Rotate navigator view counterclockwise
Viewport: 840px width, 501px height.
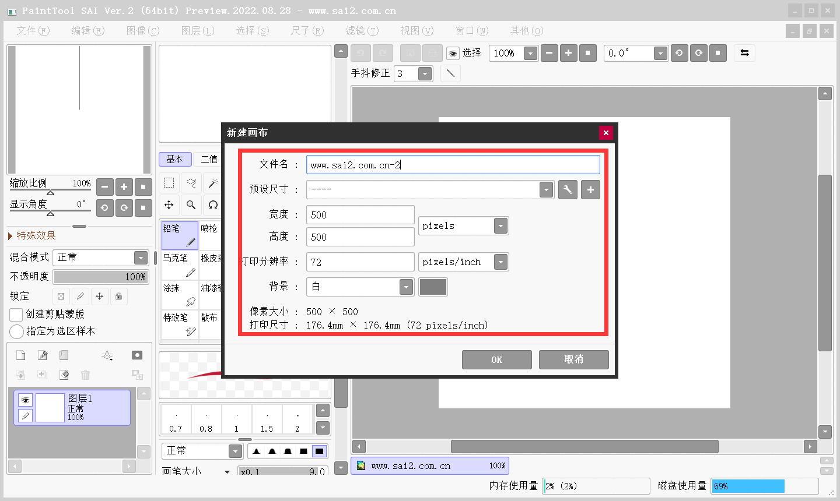104,207
